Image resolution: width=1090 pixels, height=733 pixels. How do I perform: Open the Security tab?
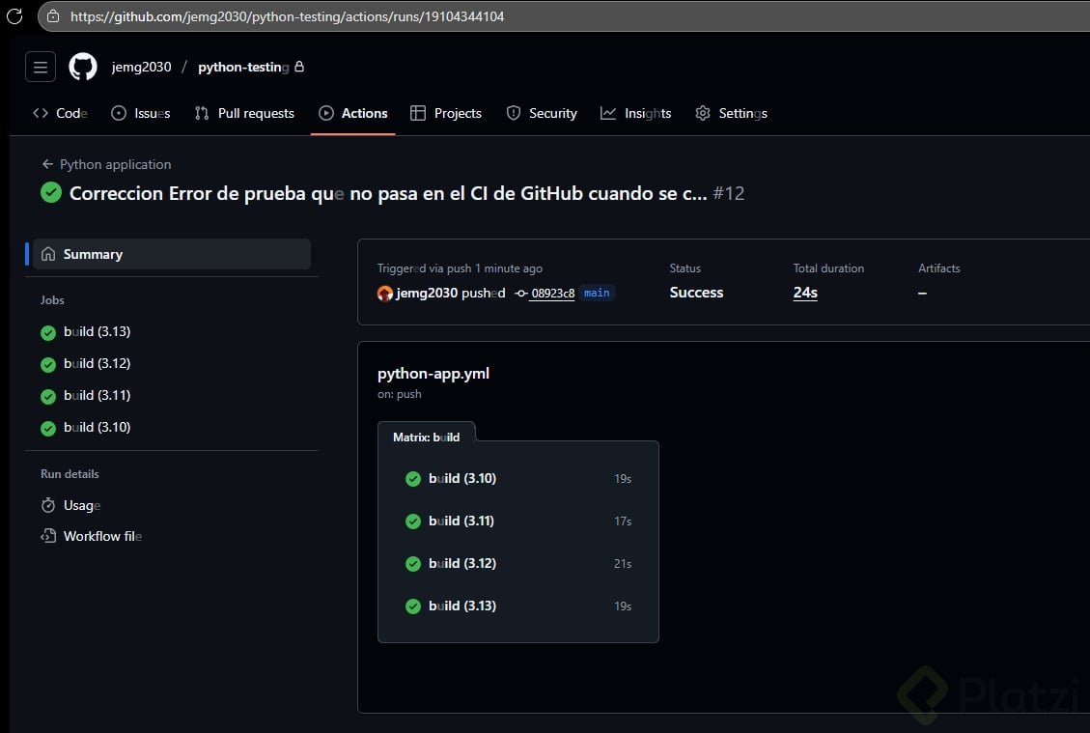point(542,113)
